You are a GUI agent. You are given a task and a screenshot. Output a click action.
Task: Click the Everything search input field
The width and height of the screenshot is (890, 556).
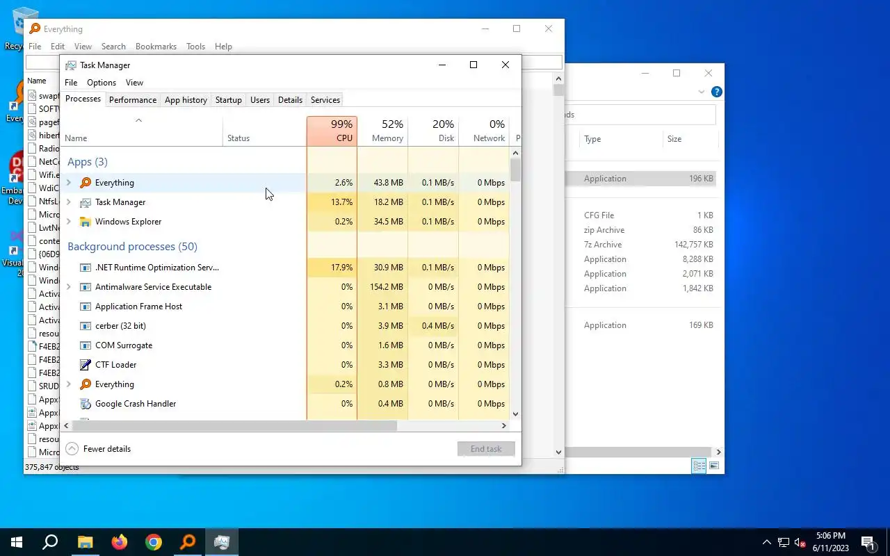click(x=293, y=63)
